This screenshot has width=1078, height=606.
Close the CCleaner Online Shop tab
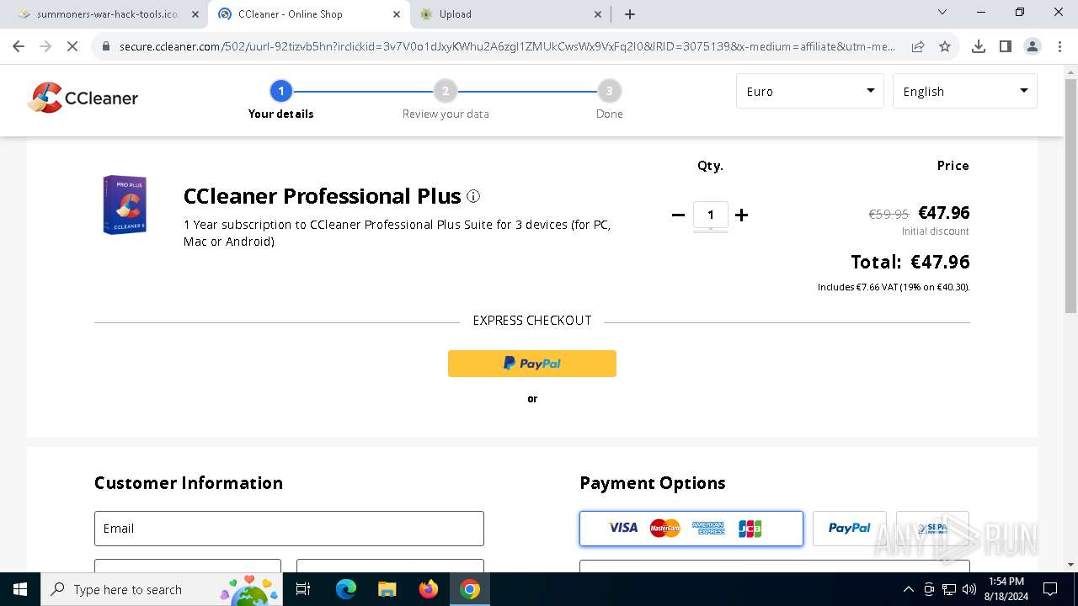[x=397, y=14]
